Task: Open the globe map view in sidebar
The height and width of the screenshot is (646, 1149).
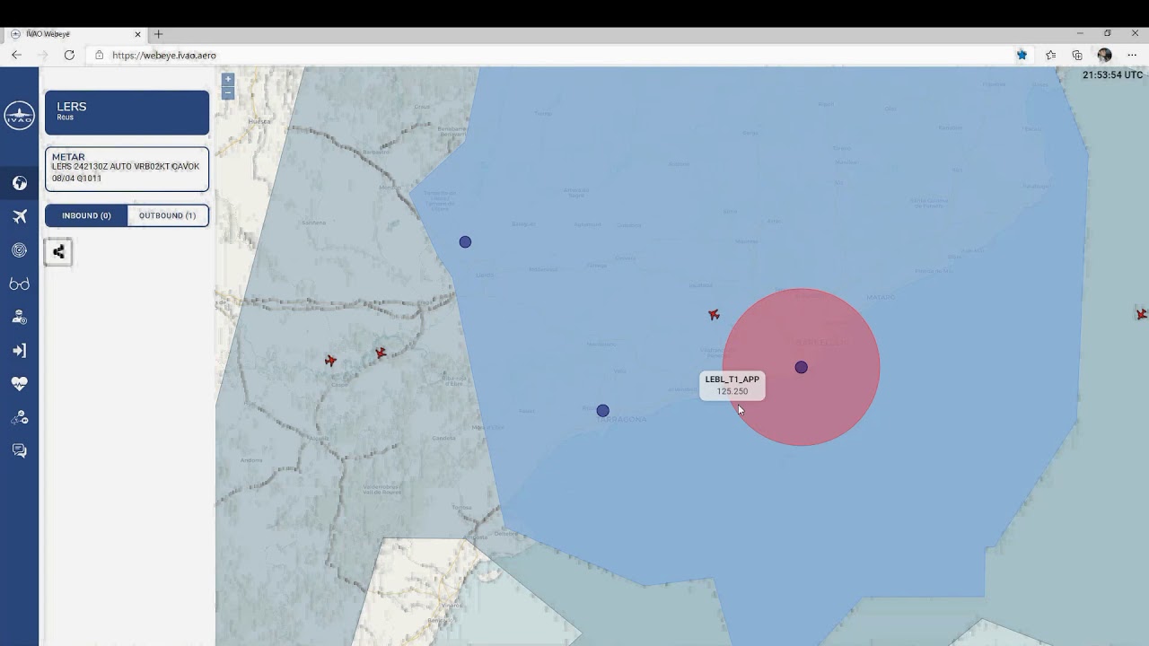Action: point(19,183)
